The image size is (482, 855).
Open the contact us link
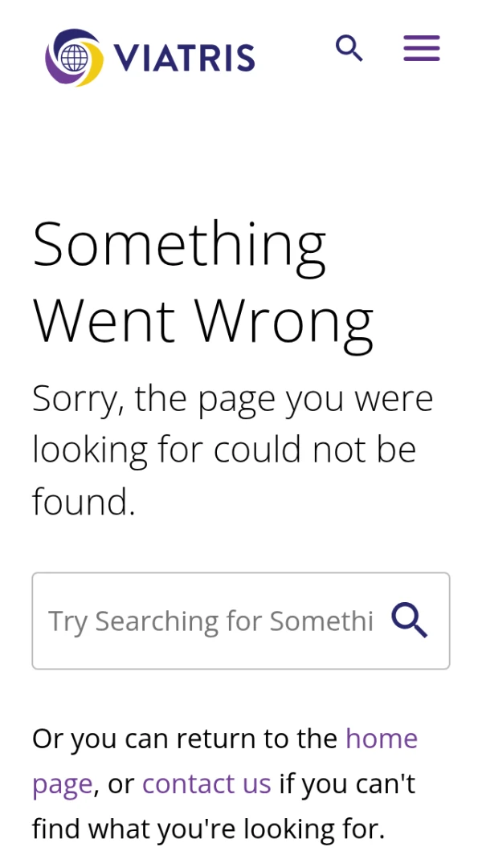(206, 783)
